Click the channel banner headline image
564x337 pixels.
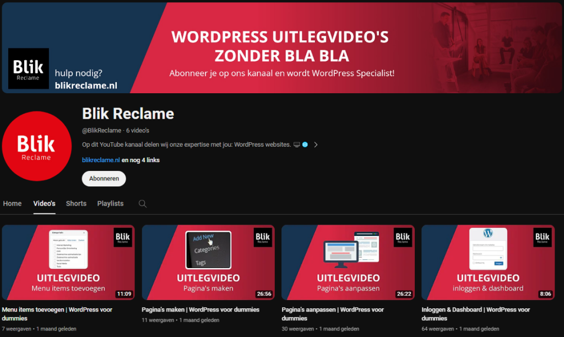(x=281, y=47)
